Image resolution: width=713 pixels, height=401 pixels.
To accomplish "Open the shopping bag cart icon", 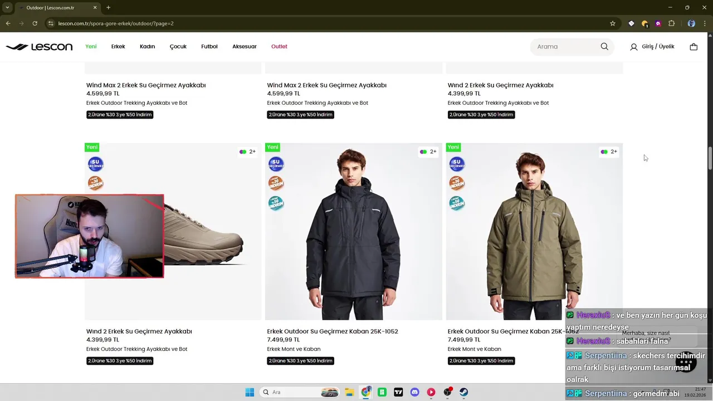I will (x=694, y=47).
